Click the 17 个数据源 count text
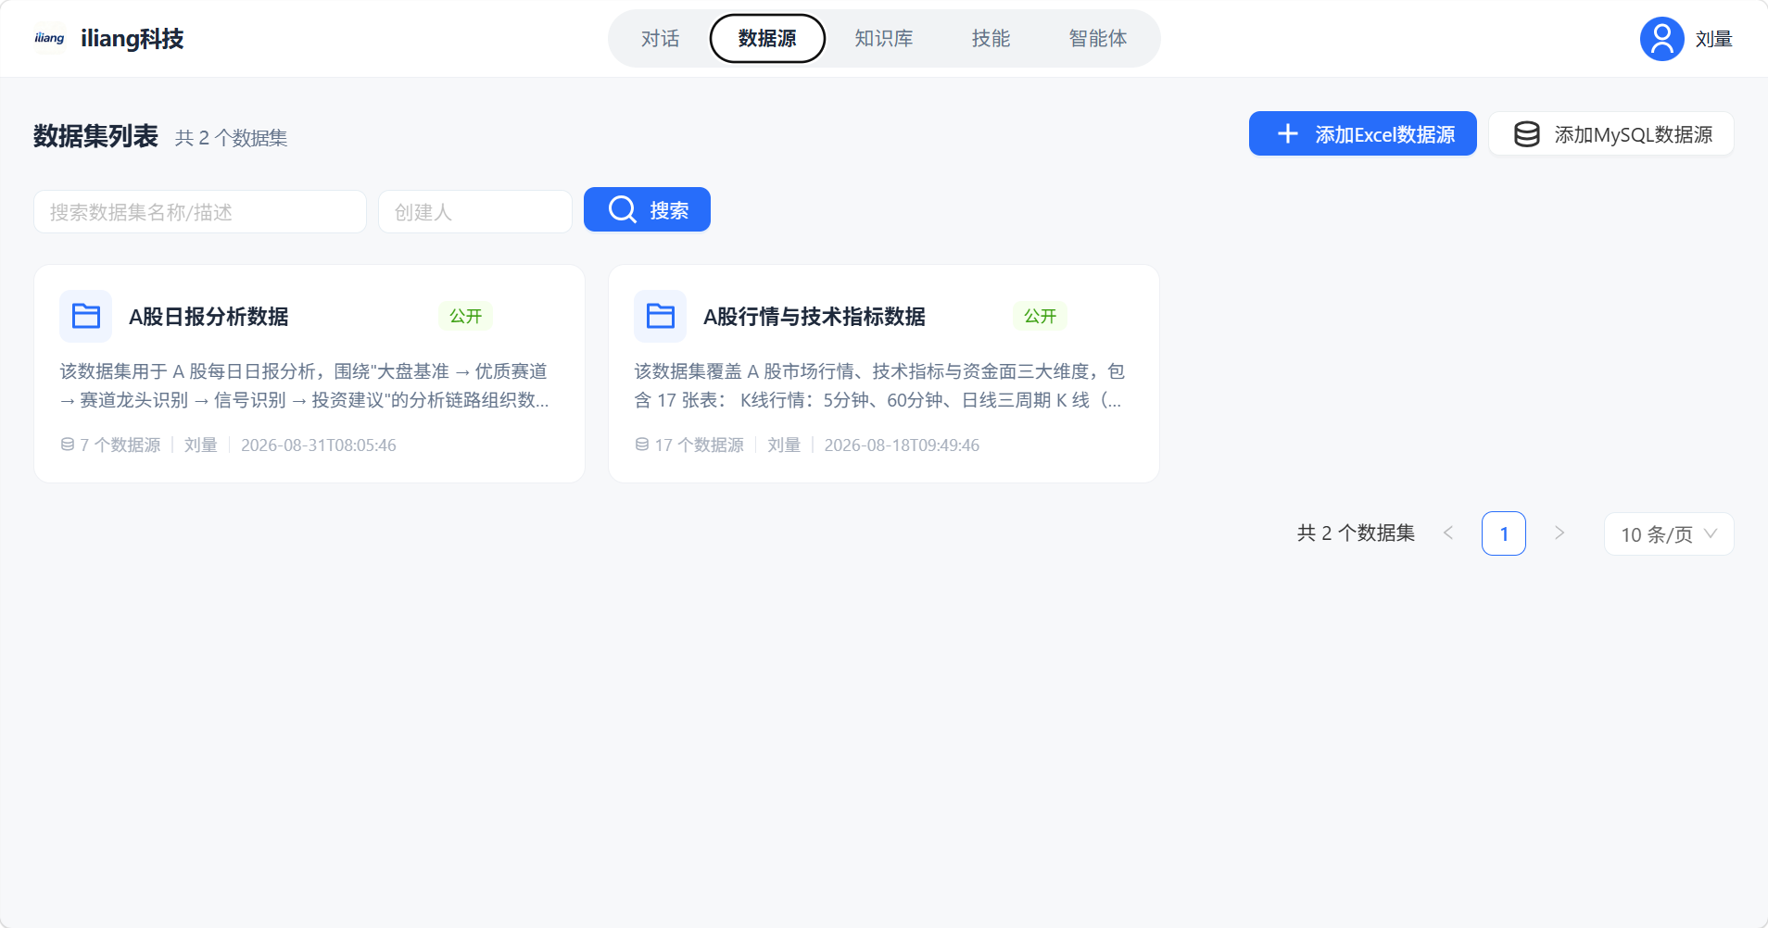1768x928 pixels. pos(700,445)
